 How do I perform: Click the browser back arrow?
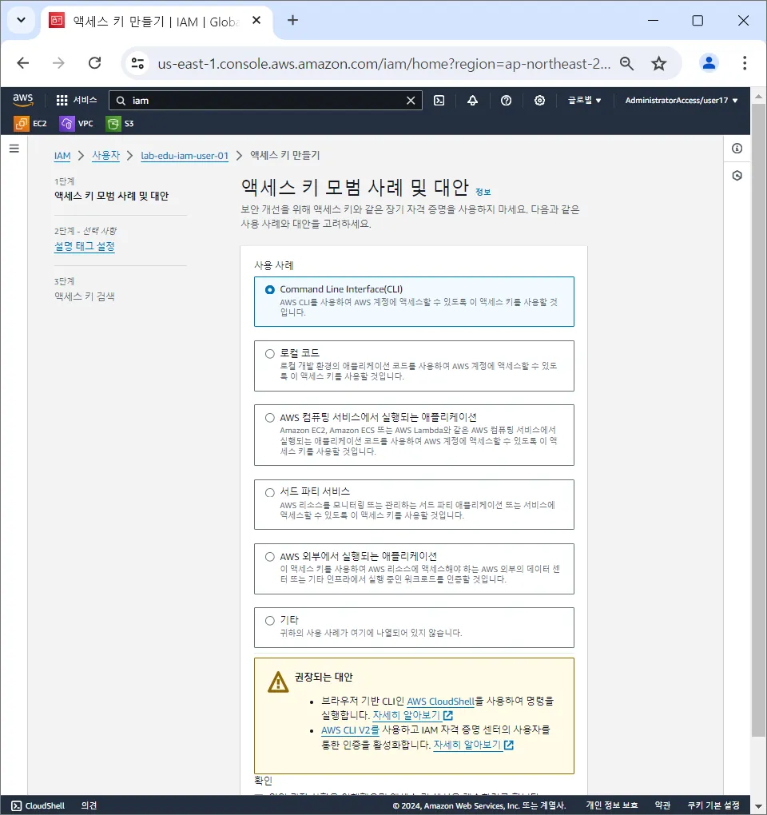tap(23, 63)
